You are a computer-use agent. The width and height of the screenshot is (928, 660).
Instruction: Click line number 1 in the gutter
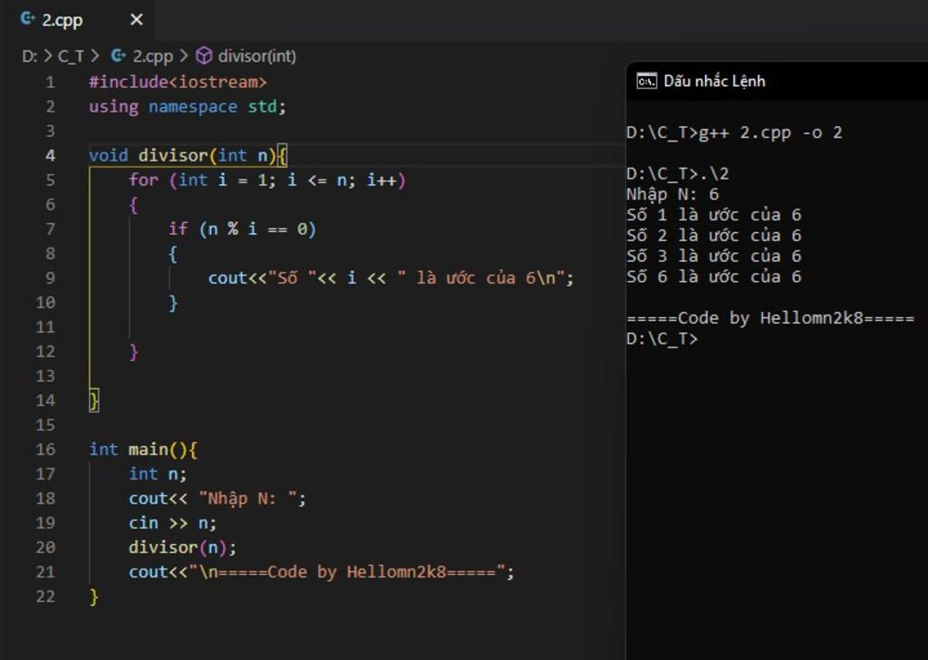(51, 82)
